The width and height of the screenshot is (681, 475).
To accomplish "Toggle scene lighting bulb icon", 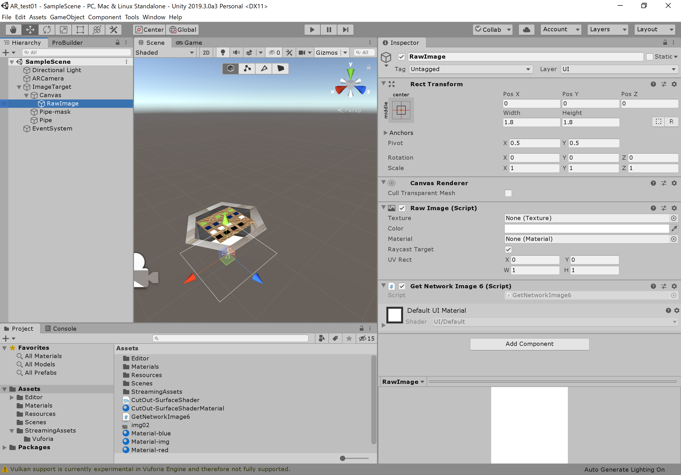I will tap(223, 52).
